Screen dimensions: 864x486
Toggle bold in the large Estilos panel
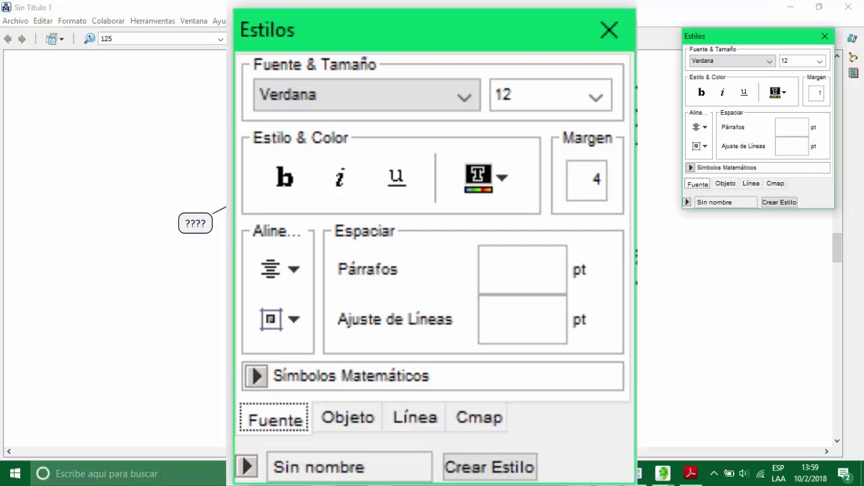pyautogui.click(x=285, y=178)
